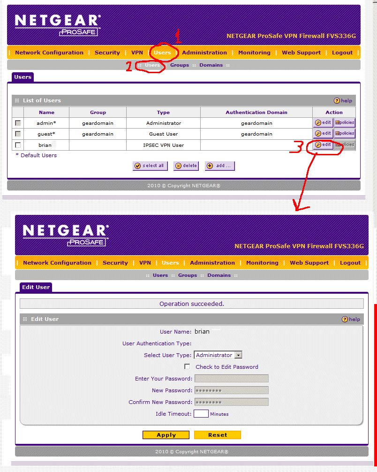Open Monitoring on the Users list page
Viewport: 377px width, 472px height.
tap(255, 53)
